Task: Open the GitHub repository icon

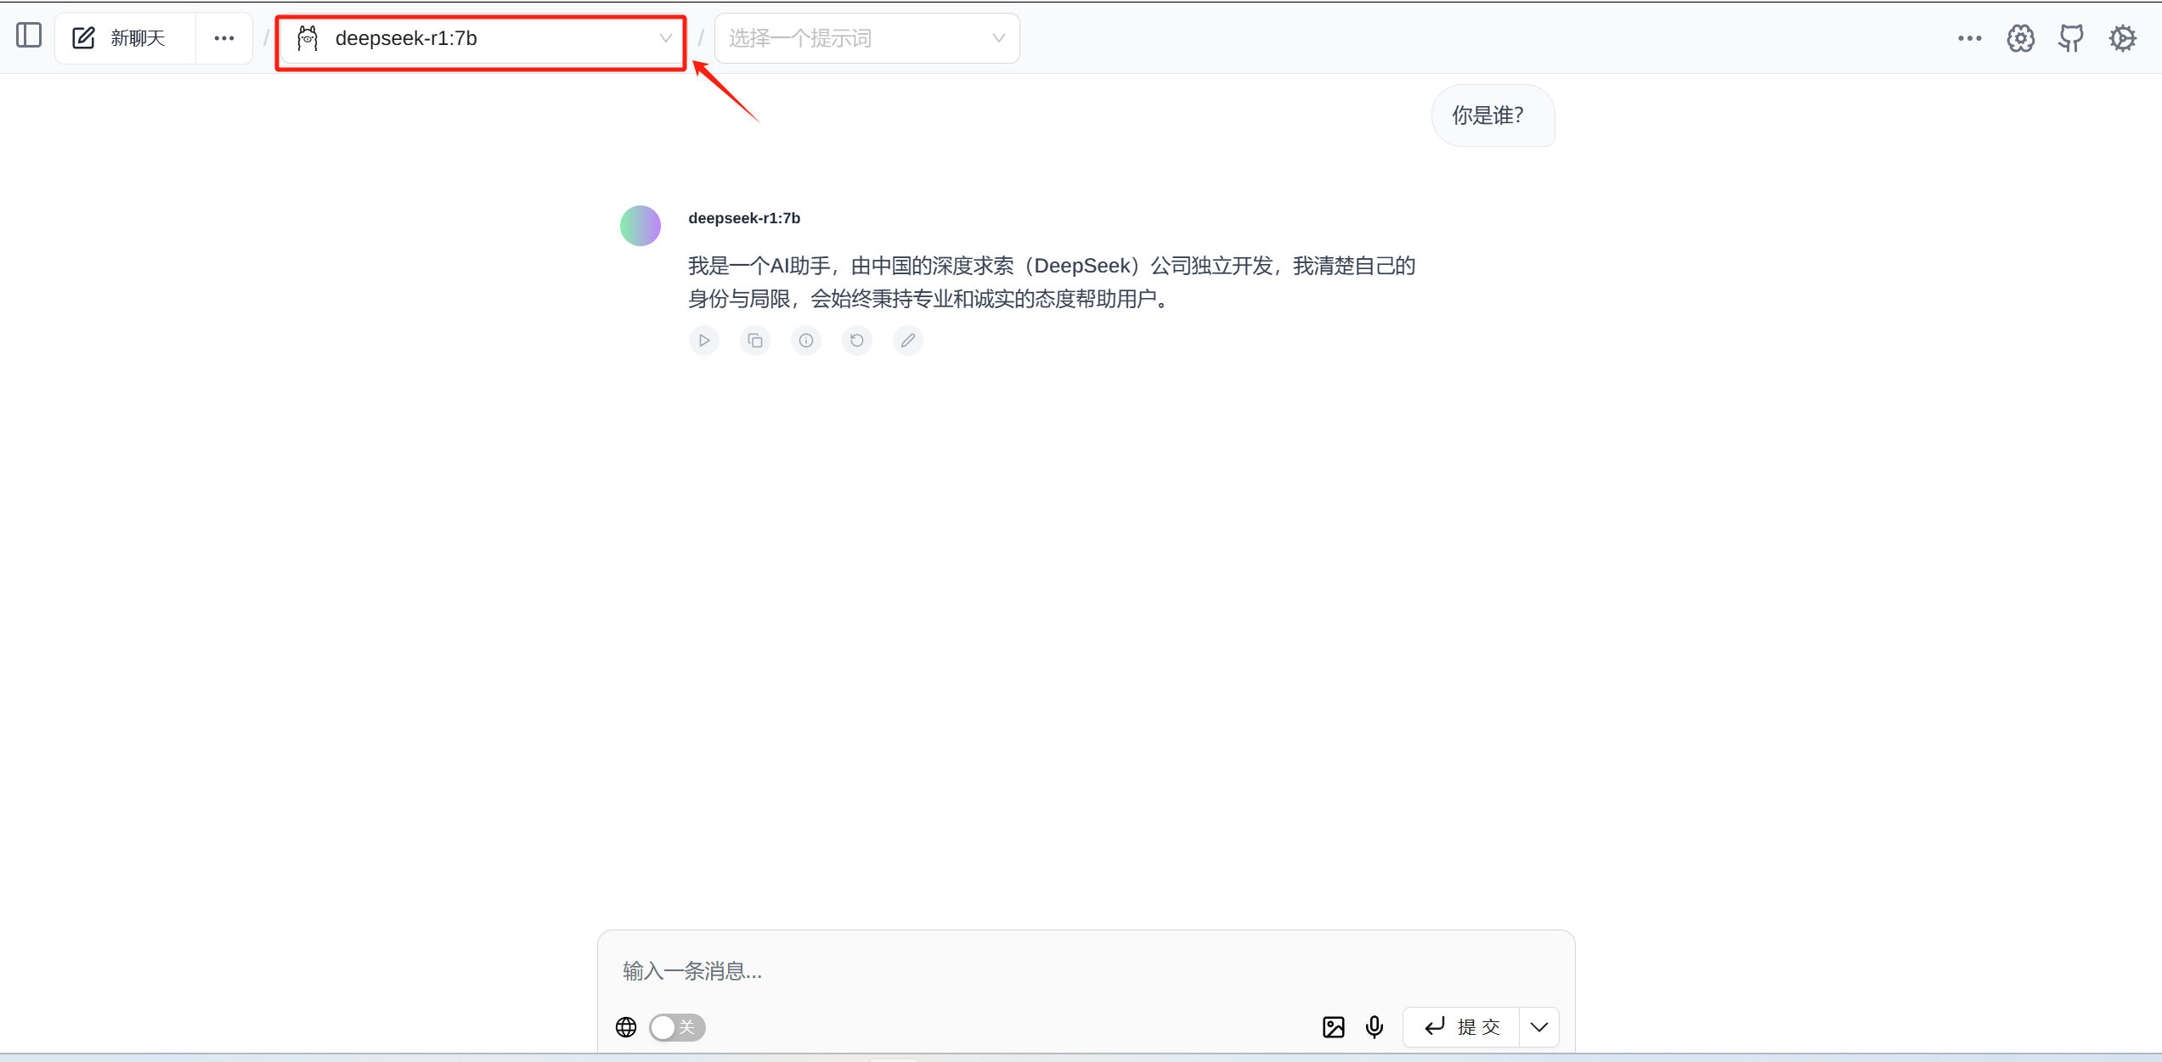Action: coord(2071,38)
